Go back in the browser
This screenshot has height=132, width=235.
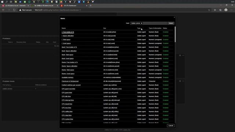tap(3, 10)
